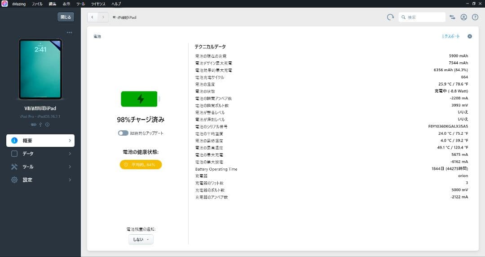
Task: Click the hammer and wrench ツール icon
Action: coord(14,167)
